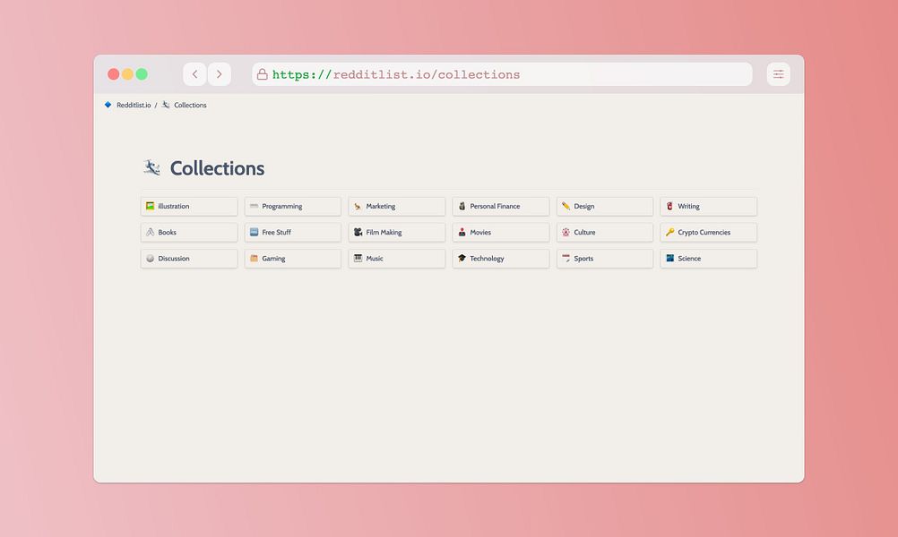Click the green maximize window dot
Viewport: 898px width, 537px height.
pos(142,74)
